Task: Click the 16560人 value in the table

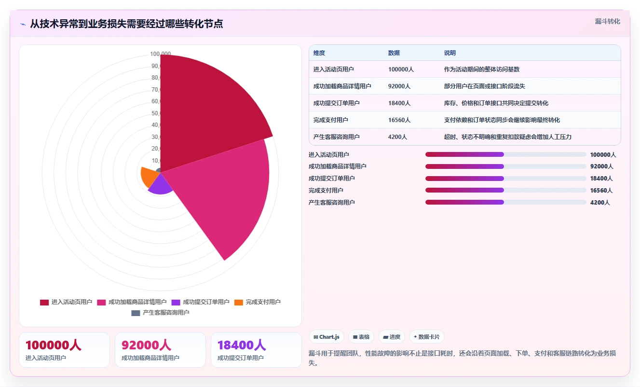Action: coord(399,120)
